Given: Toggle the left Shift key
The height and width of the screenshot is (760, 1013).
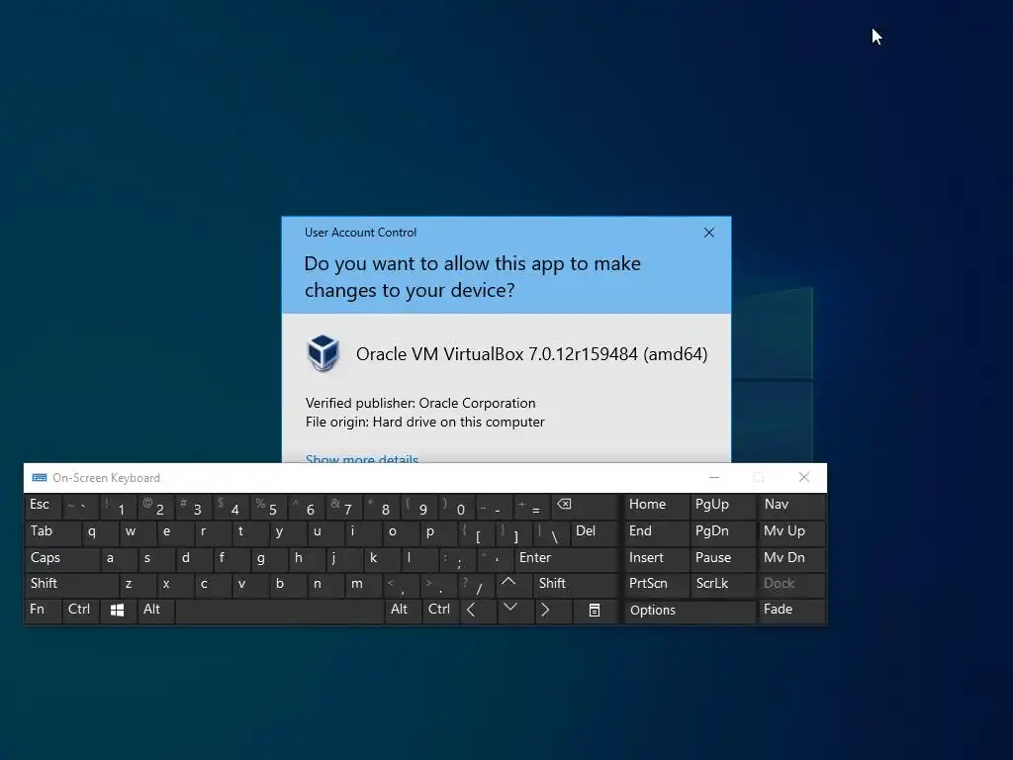Looking at the screenshot, I should click(71, 585).
